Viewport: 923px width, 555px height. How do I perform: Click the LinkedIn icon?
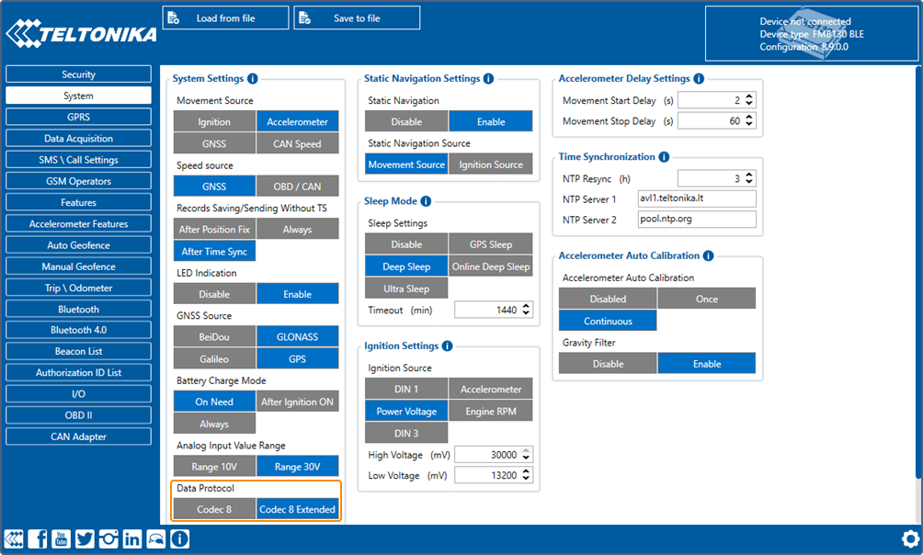point(132,539)
